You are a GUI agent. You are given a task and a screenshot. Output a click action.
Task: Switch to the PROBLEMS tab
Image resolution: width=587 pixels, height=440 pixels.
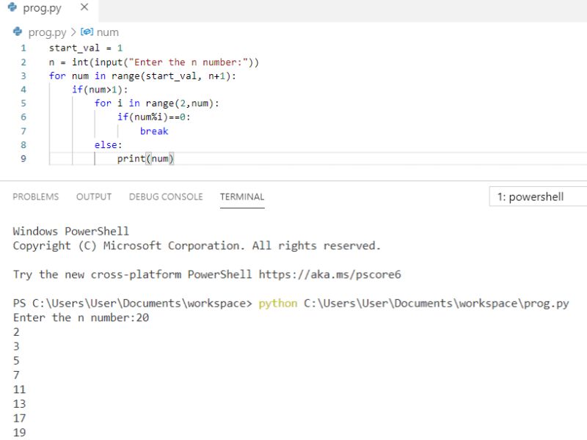tap(36, 197)
